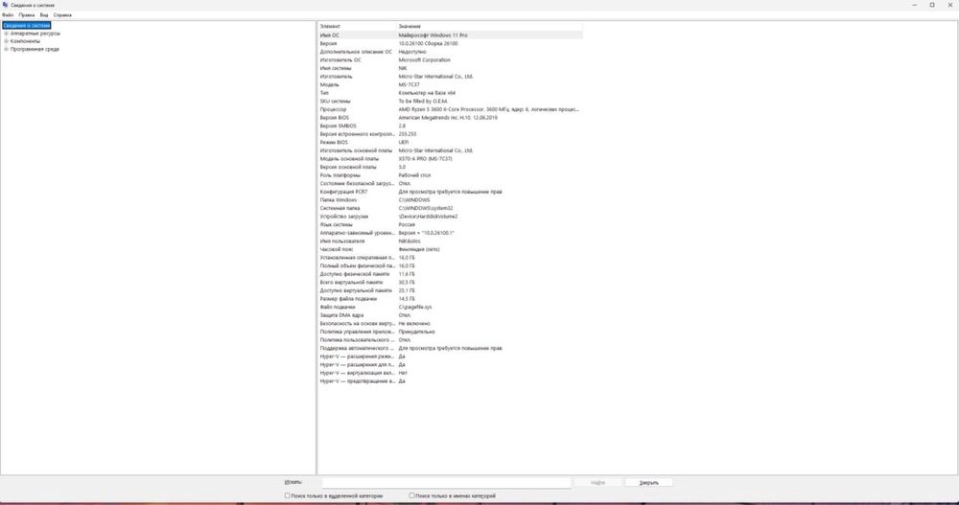The height and width of the screenshot is (505, 959).
Task: Open the Справка menu
Action: coord(62,14)
